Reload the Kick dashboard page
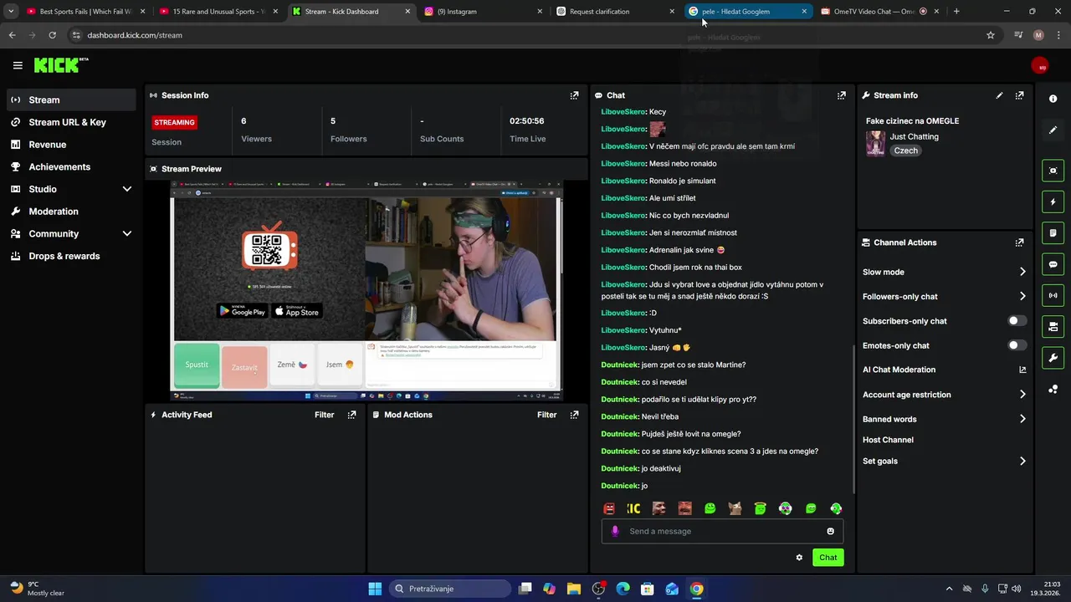Screen dimensions: 1071x602 tap(52, 35)
